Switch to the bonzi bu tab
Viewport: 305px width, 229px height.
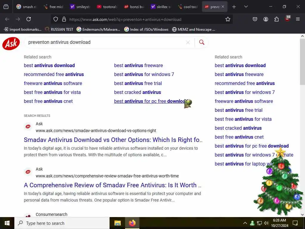(x=134, y=7)
